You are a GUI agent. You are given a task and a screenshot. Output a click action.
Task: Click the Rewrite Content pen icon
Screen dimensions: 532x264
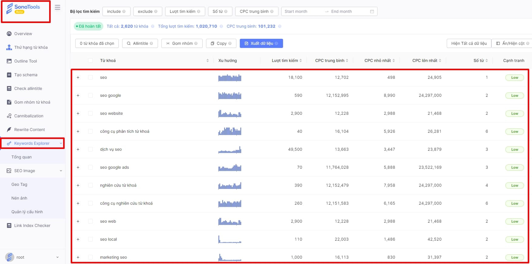(9, 130)
